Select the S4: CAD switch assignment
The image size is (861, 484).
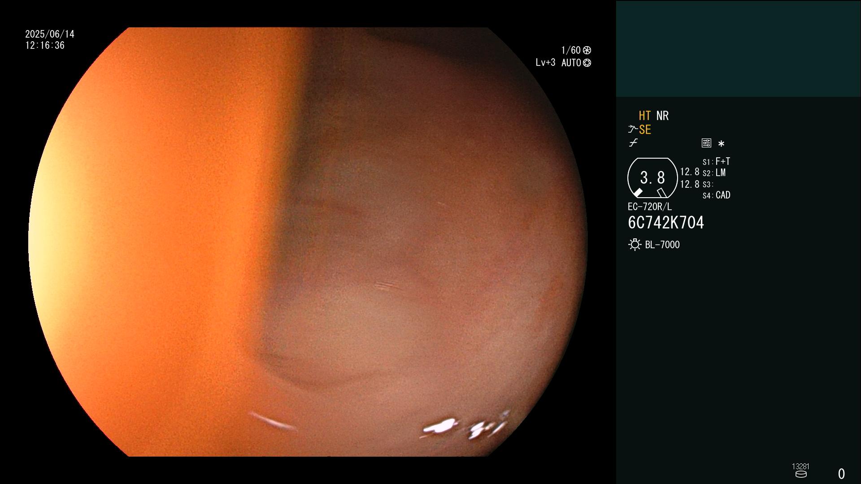pos(717,195)
